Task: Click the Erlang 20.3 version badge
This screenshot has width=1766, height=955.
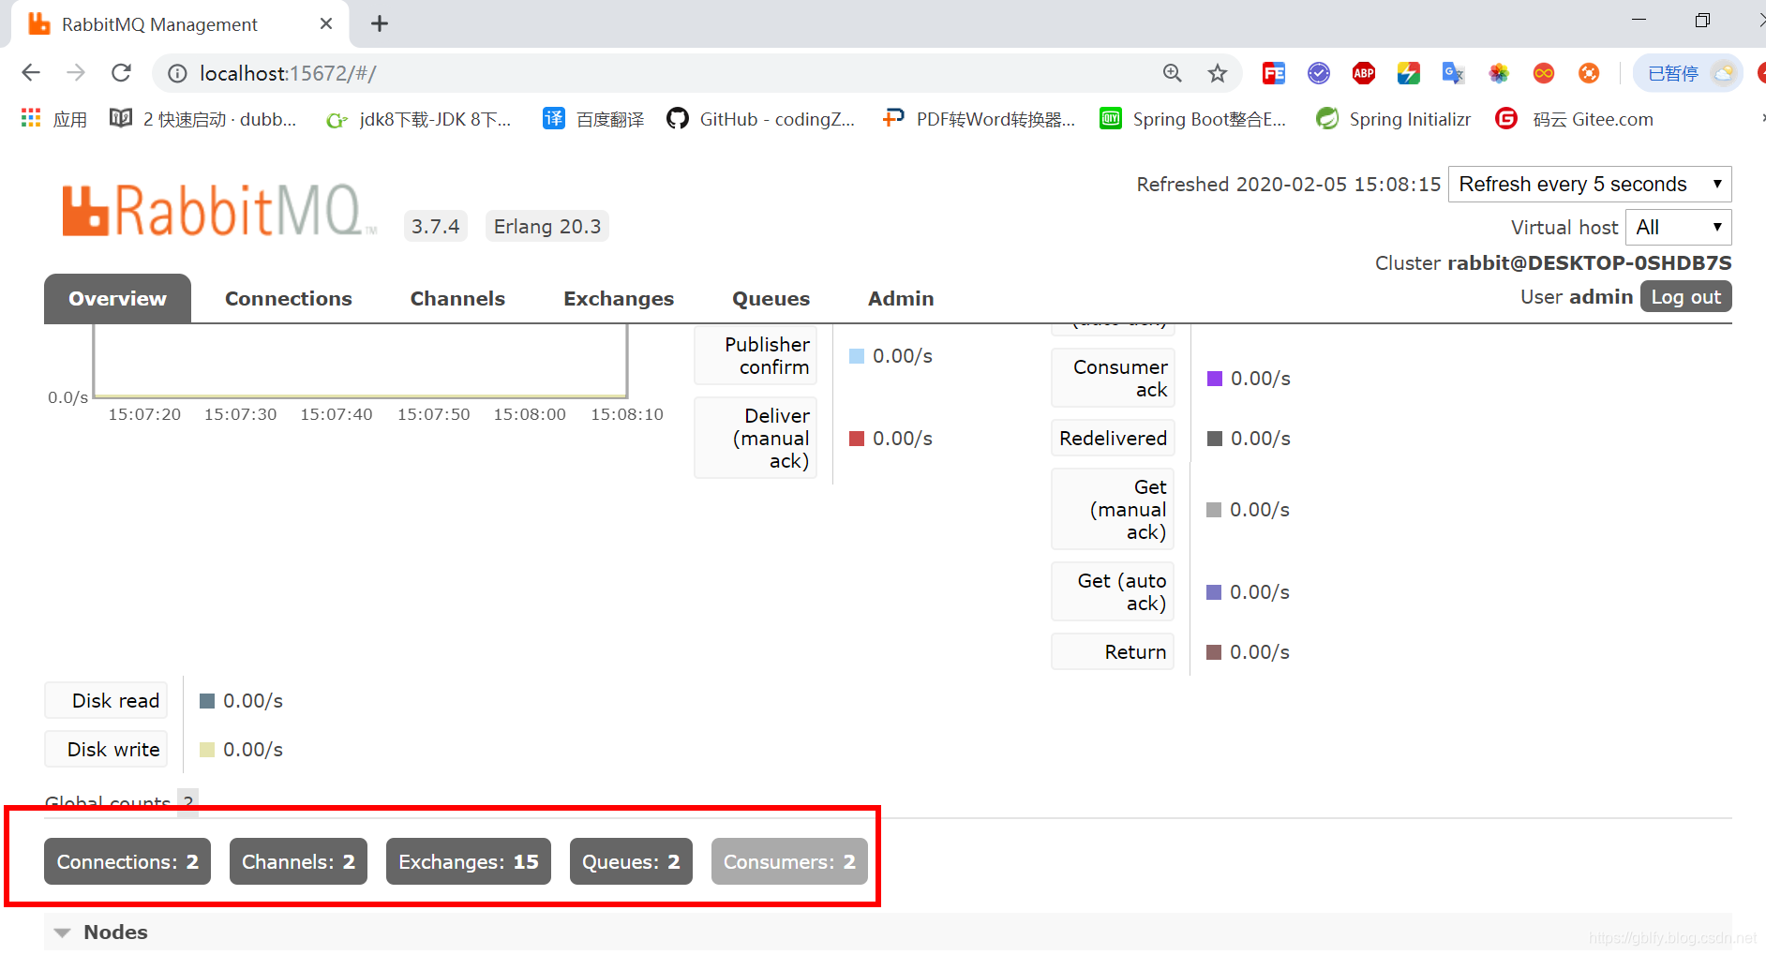Action: (547, 226)
